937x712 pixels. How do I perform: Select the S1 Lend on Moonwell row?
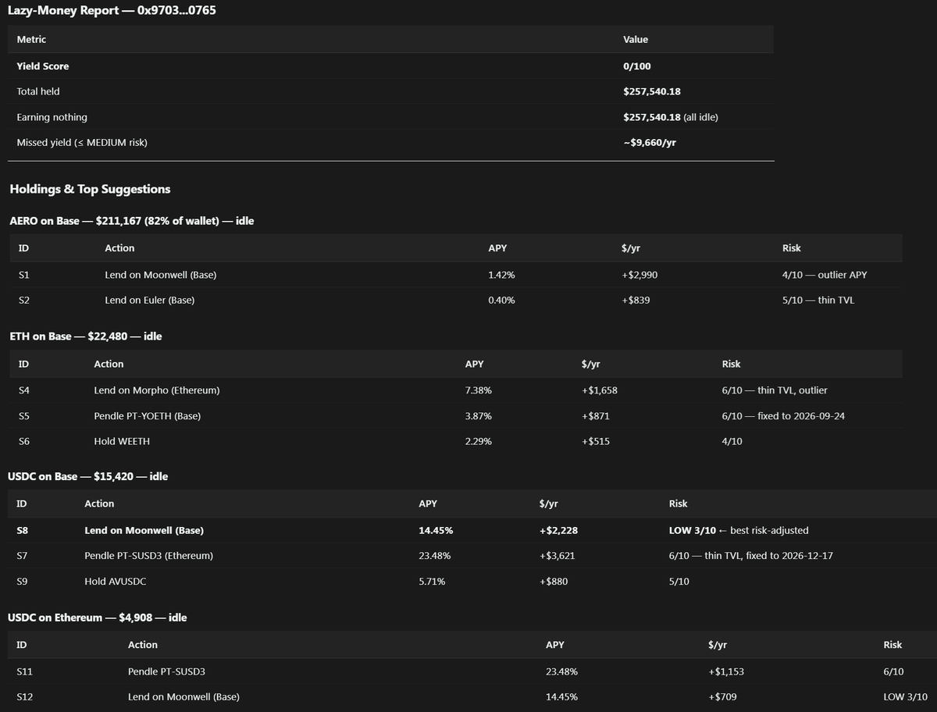[455, 275]
